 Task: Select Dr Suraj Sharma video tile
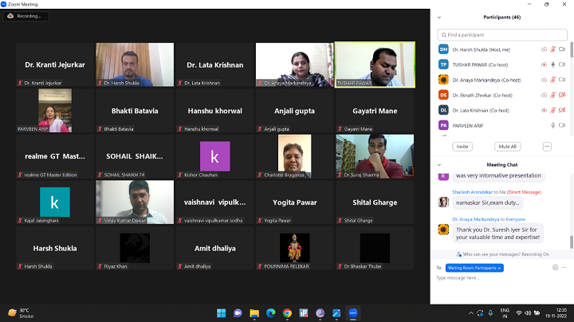pos(375,156)
